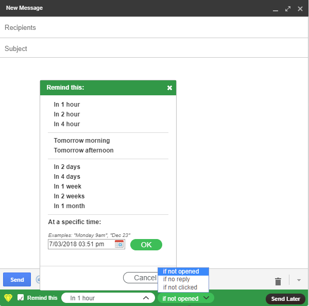Select 'if no reply' option

(183, 279)
